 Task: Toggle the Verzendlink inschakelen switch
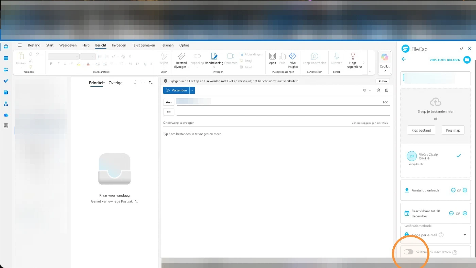[x=408, y=252]
